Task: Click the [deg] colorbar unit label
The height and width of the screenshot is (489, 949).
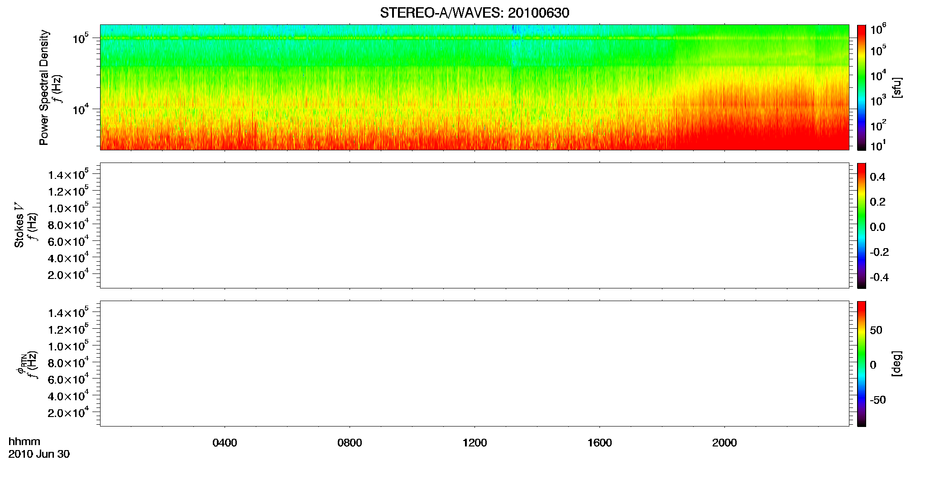Action: point(897,363)
